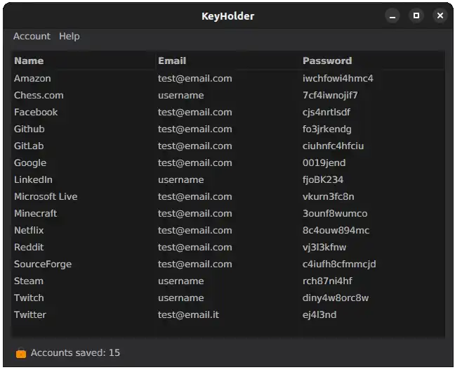
Task: Click password 7cf4iwnojif7
Action: [x=330, y=96]
